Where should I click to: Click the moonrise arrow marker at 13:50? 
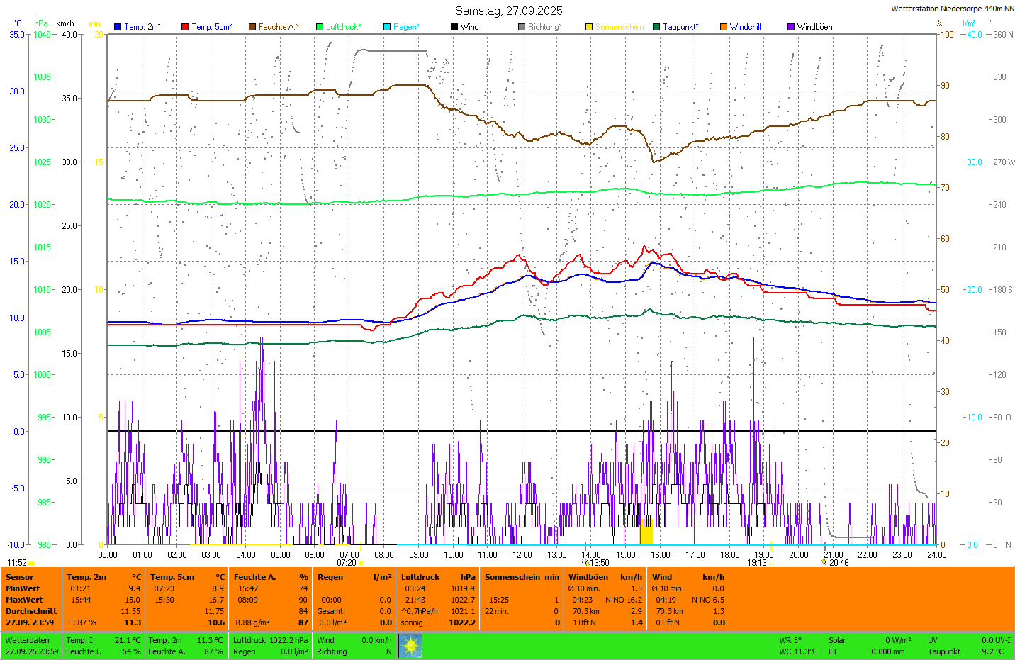click(x=587, y=563)
